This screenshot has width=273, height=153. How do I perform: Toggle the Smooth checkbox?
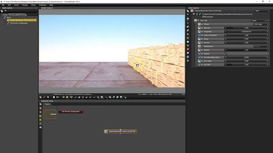(226, 54)
